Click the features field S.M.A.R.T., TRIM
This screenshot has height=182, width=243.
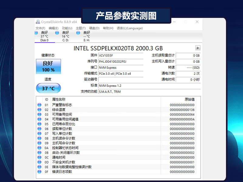coord(149,92)
